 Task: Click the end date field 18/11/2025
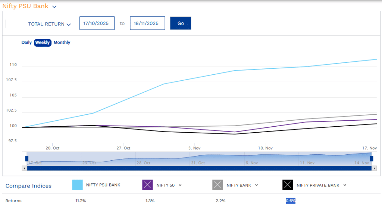pyautogui.click(x=147, y=23)
